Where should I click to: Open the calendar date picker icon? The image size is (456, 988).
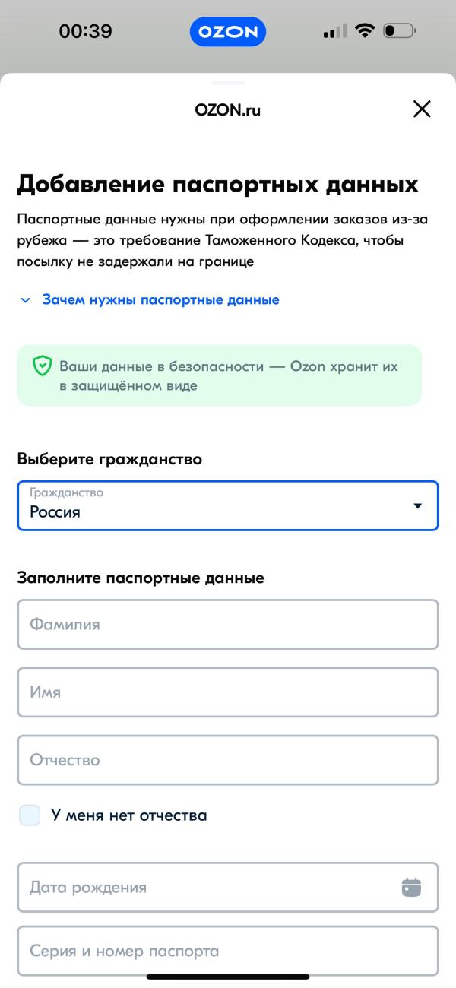(411, 887)
